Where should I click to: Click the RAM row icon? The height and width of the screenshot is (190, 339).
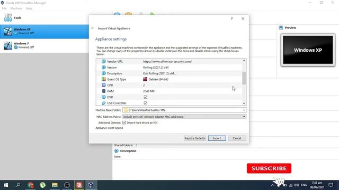pyautogui.click(x=104, y=91)
